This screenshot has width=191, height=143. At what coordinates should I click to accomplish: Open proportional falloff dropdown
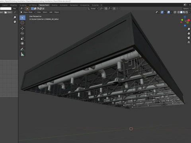pyautogui.click(x=118, y=9)
